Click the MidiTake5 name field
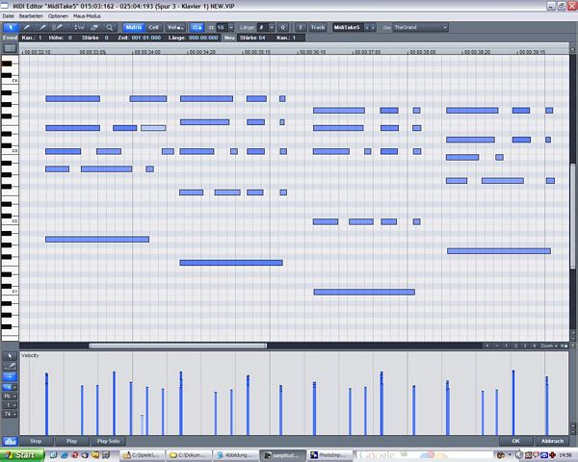Viewport: 578px width, 462px height. pyautogui.click(x=347, y=28)
